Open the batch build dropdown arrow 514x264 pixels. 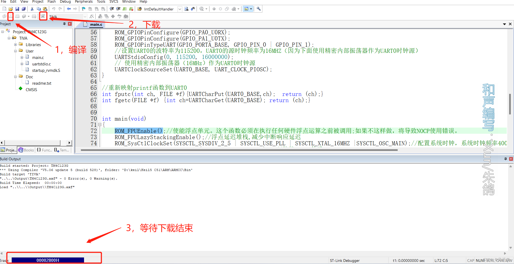[28, 16]
